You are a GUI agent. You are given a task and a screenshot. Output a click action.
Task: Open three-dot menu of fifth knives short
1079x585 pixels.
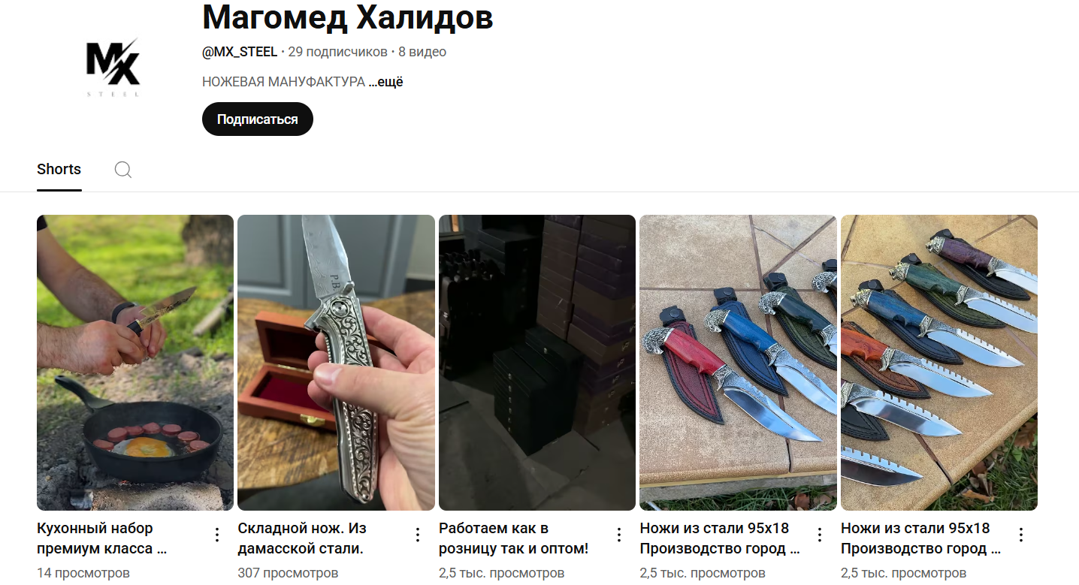pos(1021,535)
